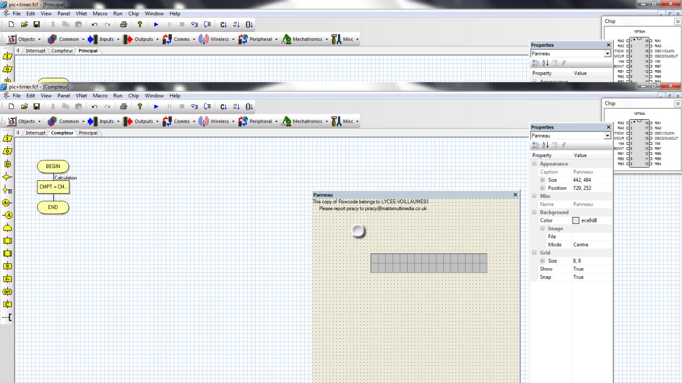Collapse the Appearance property group
The width and height of the screenshot is (682, 383).
point(534,164)
